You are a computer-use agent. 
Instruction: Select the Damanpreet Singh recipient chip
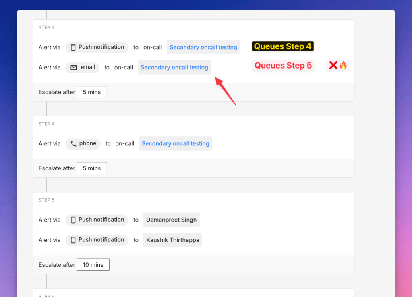(172, 220)
